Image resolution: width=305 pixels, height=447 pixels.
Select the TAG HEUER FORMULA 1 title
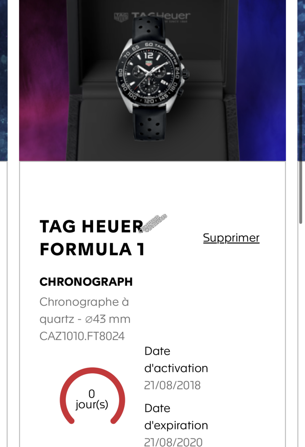tap(92, 238)
